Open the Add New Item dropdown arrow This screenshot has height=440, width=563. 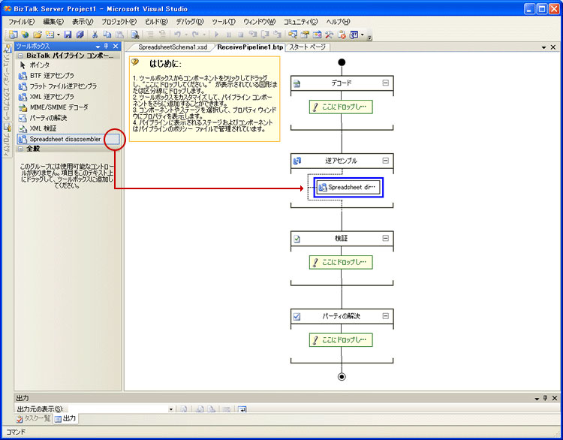[58, 35]
